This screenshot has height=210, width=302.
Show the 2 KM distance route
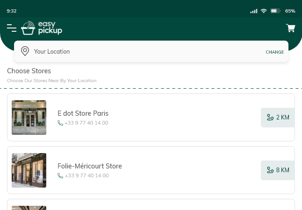tap(278, 118)
